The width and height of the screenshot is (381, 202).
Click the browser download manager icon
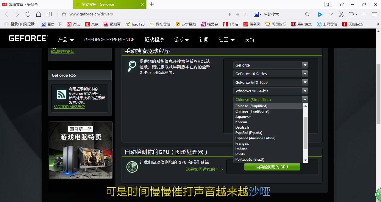point(331,14)
